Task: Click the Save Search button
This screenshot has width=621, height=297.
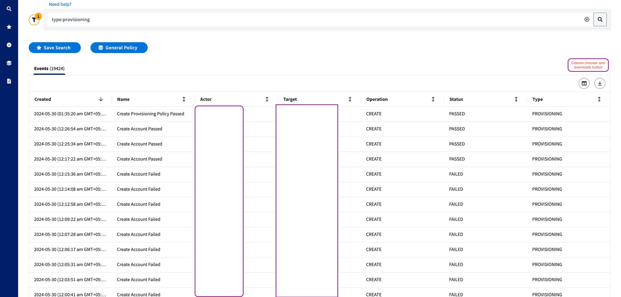Action: tap(55, 48)
